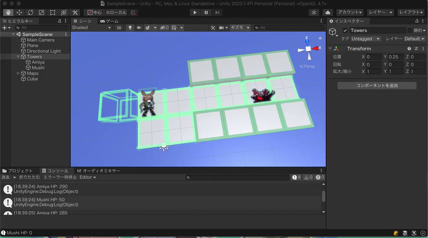428x238 pixels.
Task: Select Directional Light in hierarchy
Action: click(44, 51)
